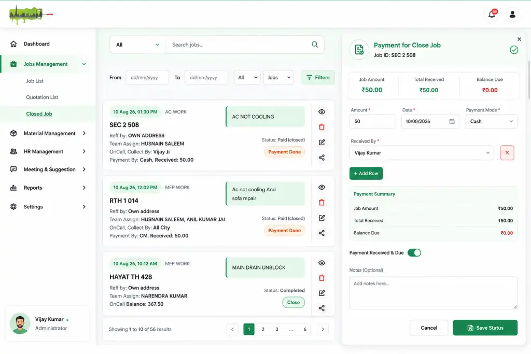Click the Close button for HAYAT TH 428
531x354 pixels.
point(294,303)
